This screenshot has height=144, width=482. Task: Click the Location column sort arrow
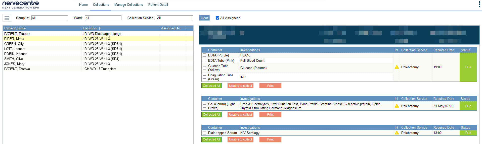pos(100,28)
